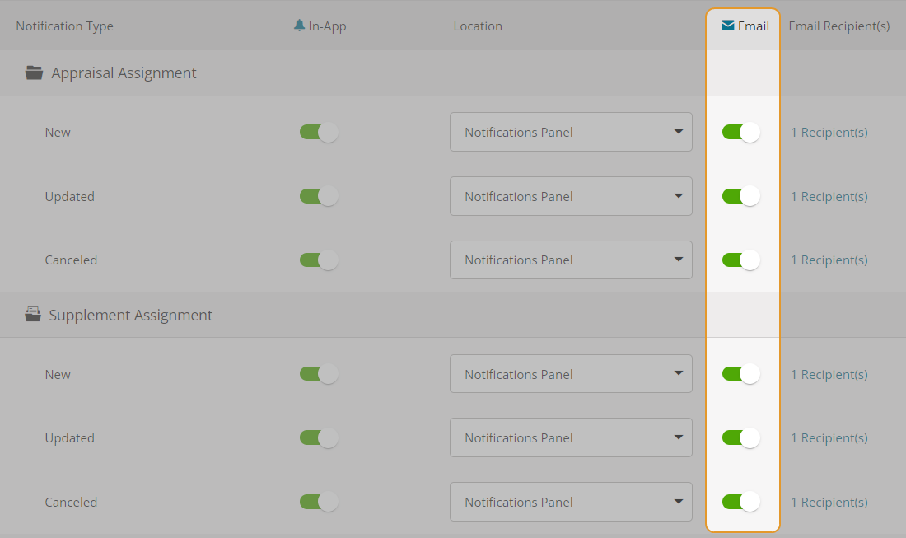
Task: Turn off Email for Supplement Assignment New
Action: coord(741,374)
